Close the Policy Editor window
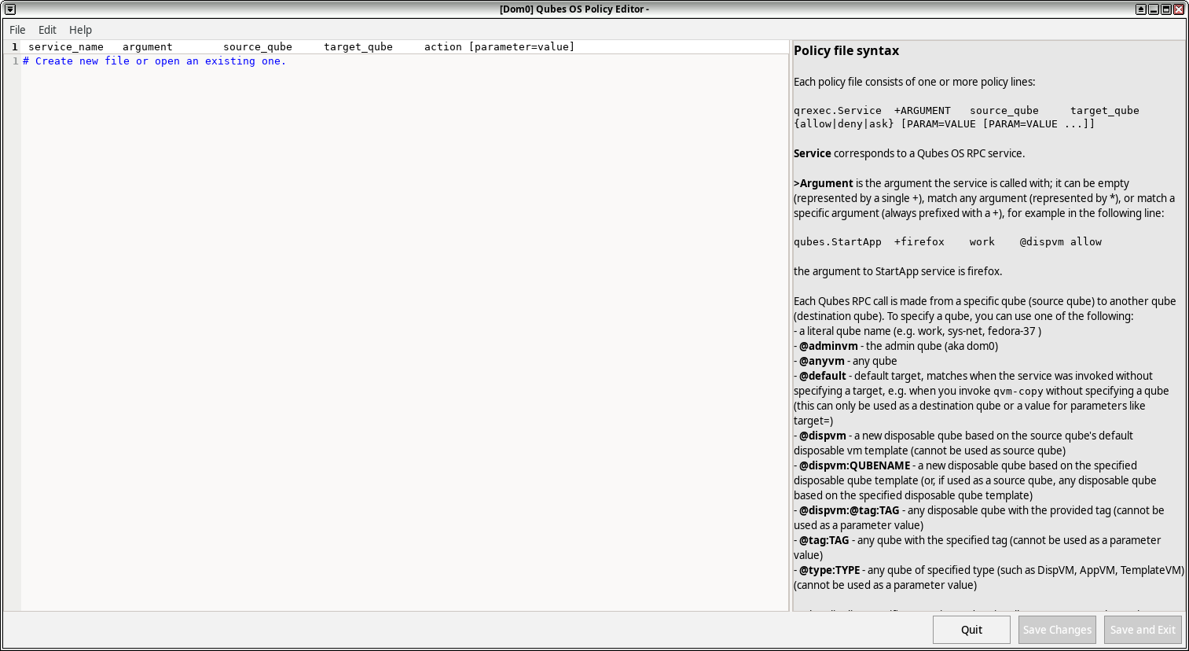 coord(1178,9)
